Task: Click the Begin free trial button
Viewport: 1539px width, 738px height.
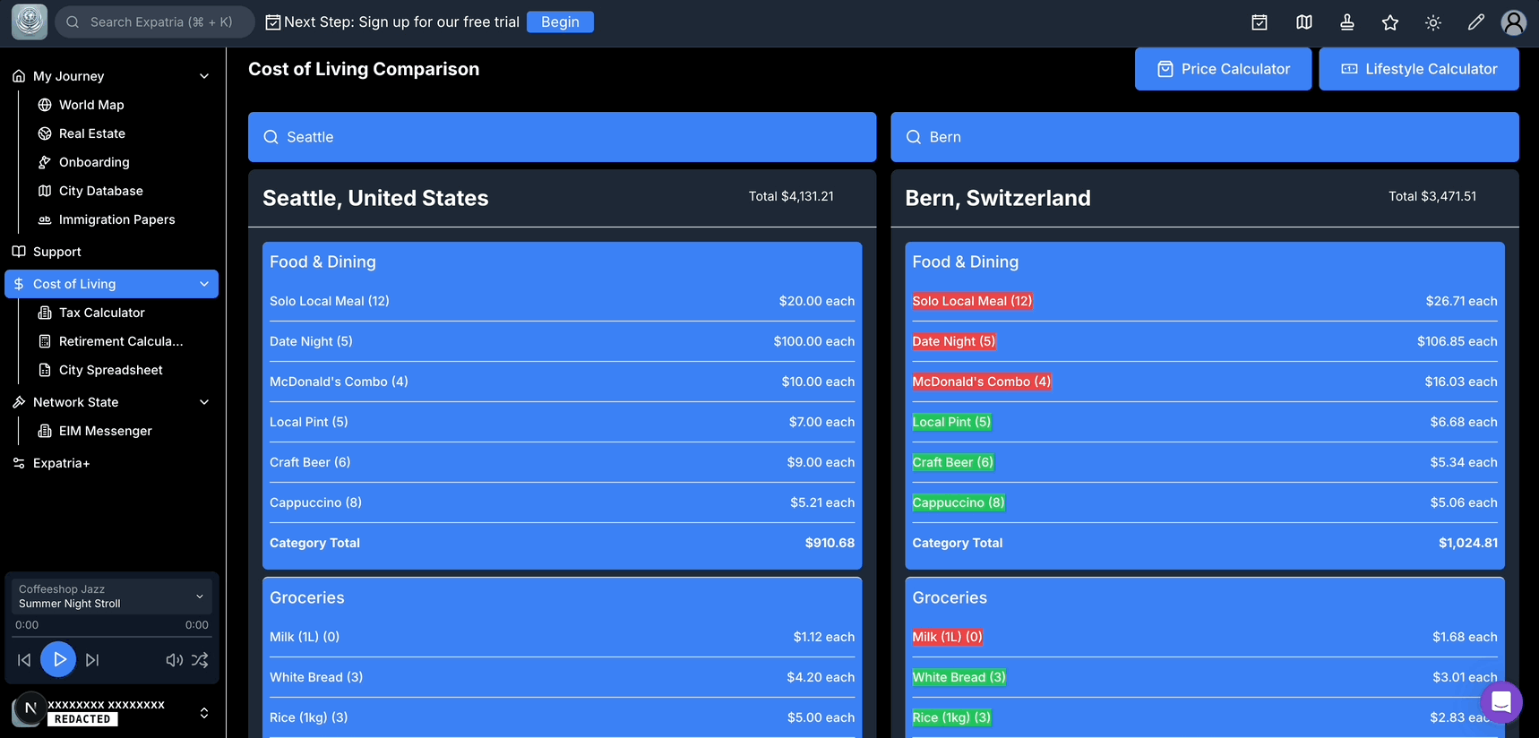Action: pyautogui.click(x=560, y=22)
